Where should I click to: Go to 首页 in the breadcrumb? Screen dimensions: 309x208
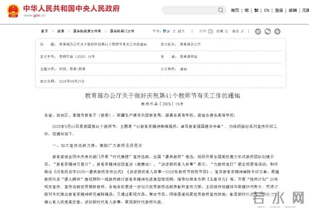click(x=44, y=31)
